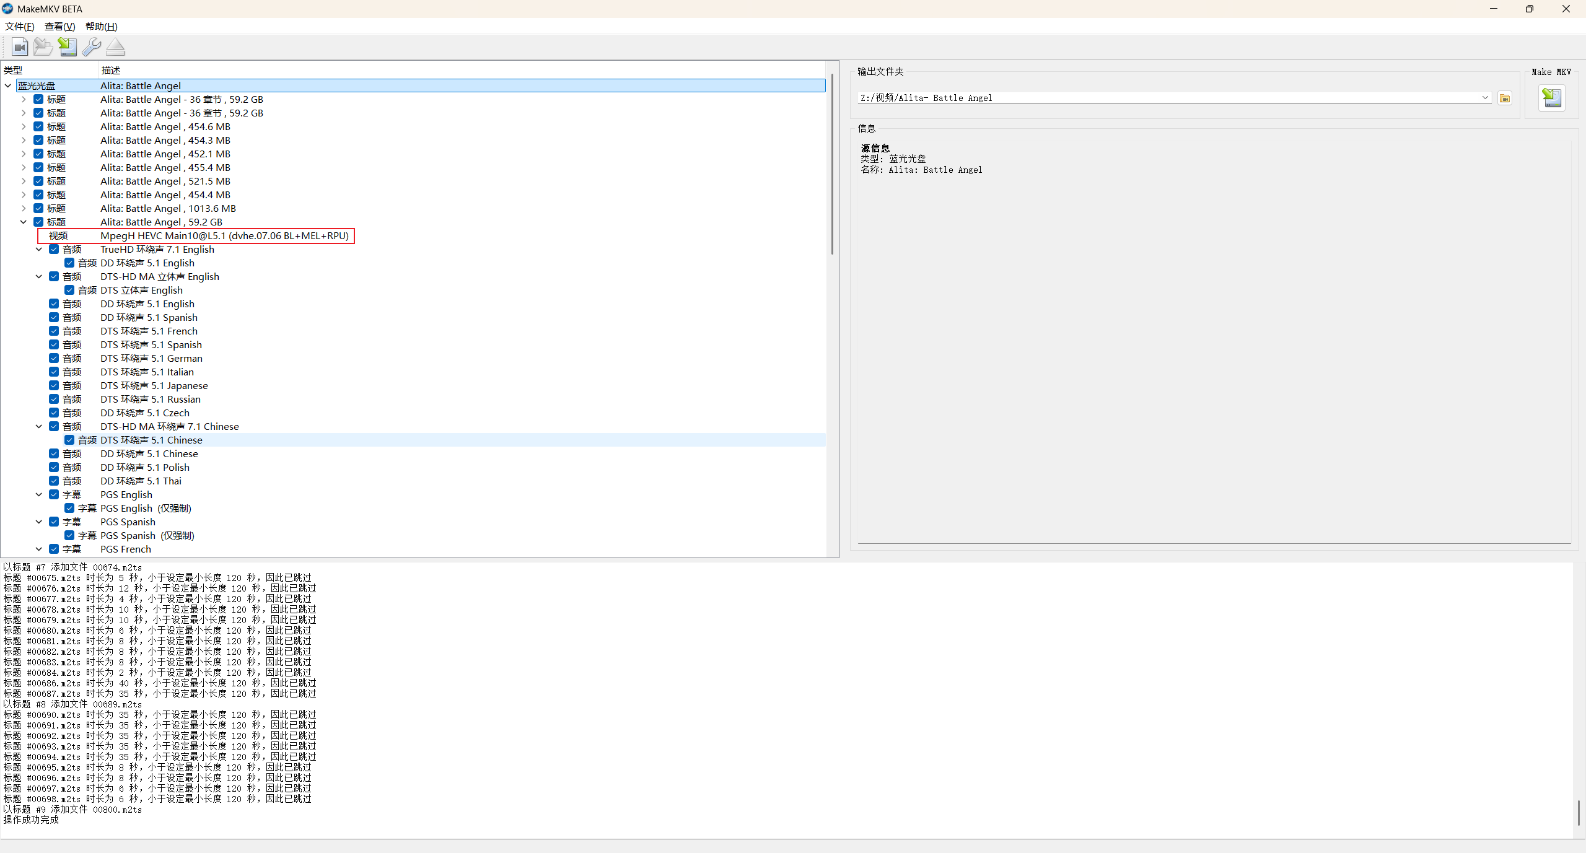
Task: Click the Eject disc icon
Action: click(115, 47)
